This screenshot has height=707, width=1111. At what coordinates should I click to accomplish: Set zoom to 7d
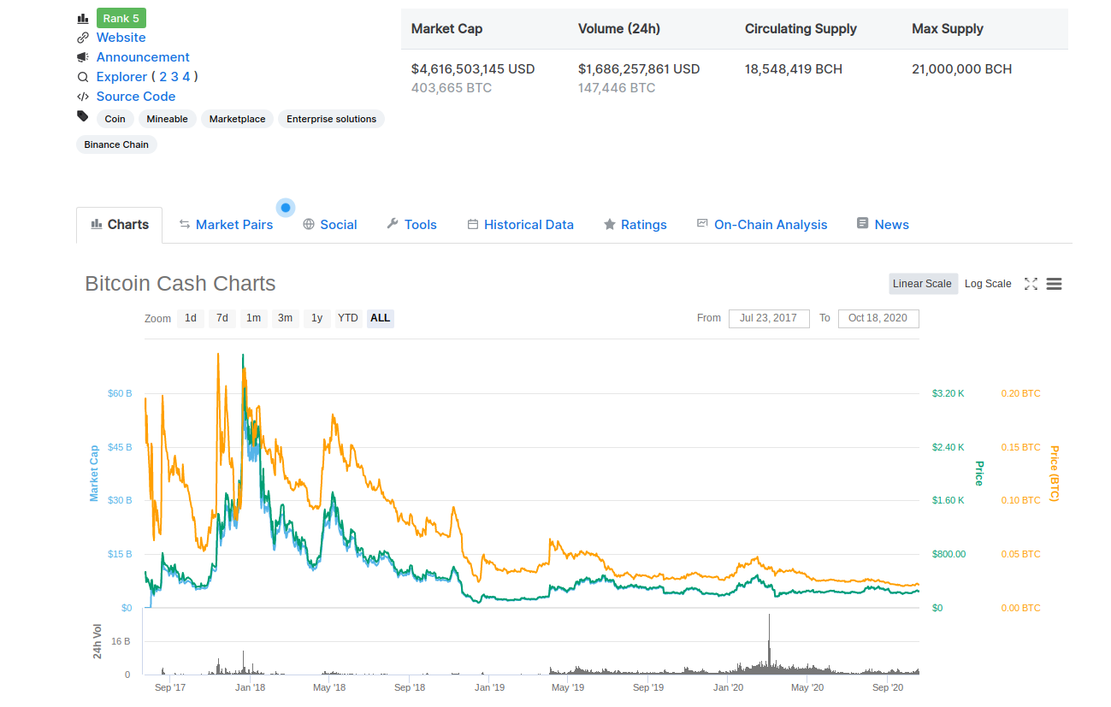click(222, 318)
